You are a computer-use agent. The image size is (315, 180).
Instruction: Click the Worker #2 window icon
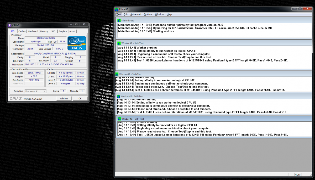[x=117, y=74]
